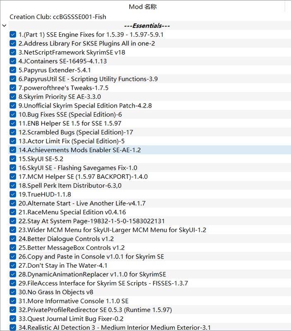Uncheck Better MessageBox Controls v1.2
The image size is (291, 331).
point(13,247)
